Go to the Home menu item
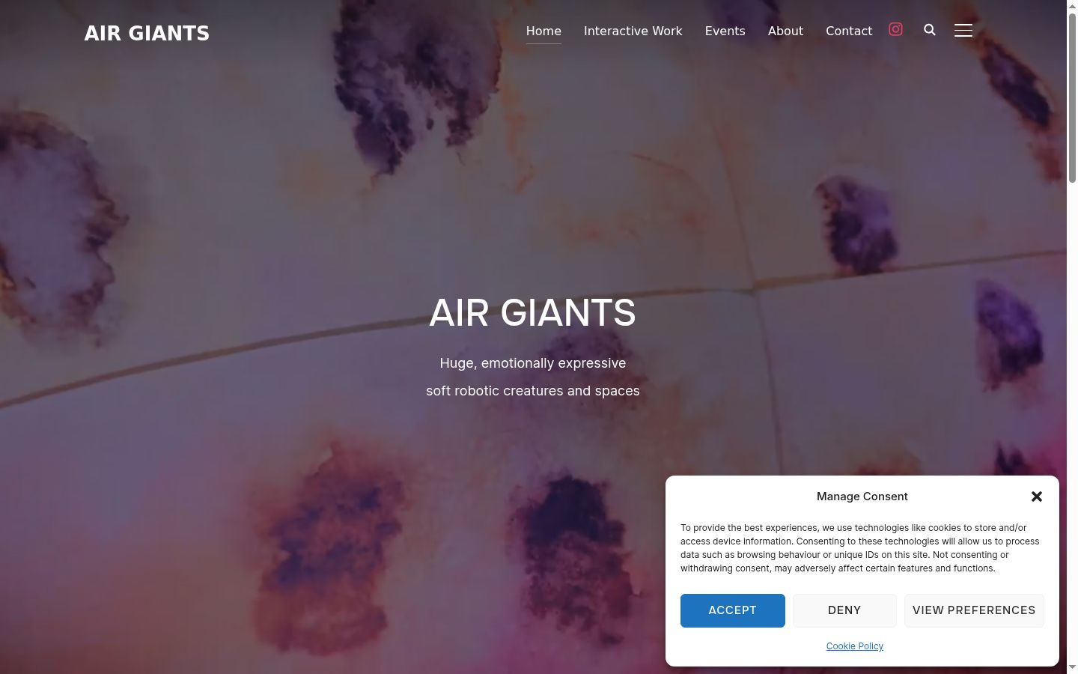Screen dimensions: 1078x674 coord(543,31)
